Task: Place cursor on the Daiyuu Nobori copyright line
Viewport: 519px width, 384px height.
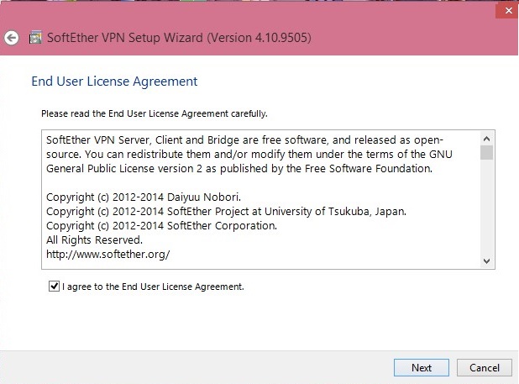Action: [144, 197]
